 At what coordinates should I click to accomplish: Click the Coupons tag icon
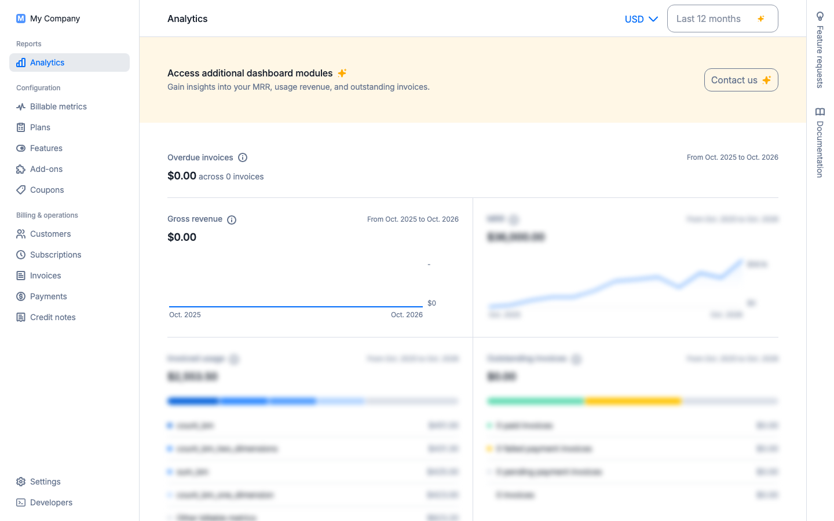[x=21, y=190]
